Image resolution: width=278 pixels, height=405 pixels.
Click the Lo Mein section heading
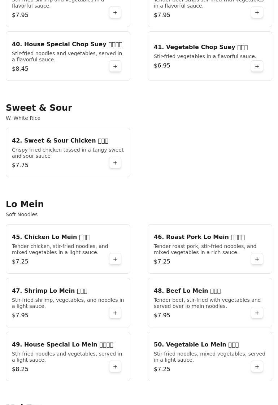point(25,204)
